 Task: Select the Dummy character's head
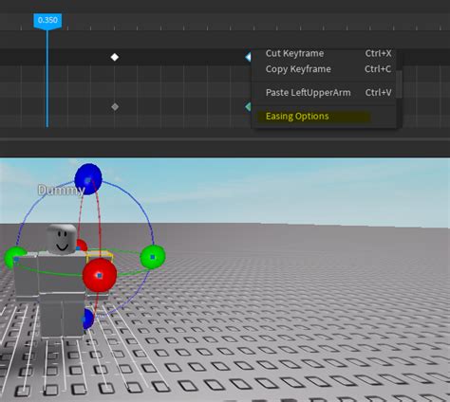click(x=62, y=240)
